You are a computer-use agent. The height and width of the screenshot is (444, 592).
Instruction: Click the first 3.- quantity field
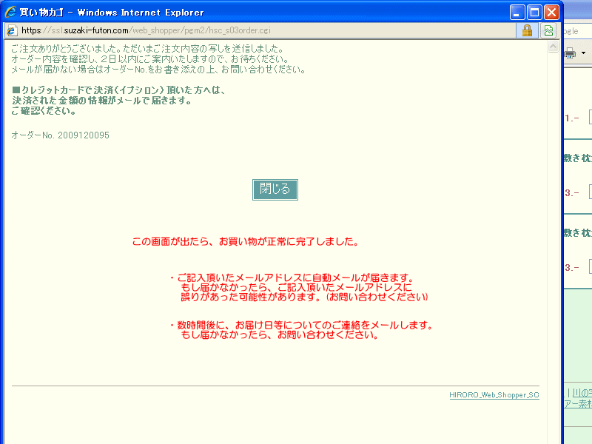[590, 192]
